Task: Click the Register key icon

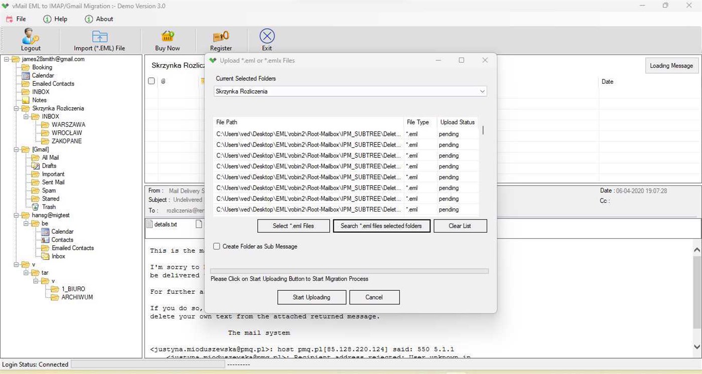Action: (x=221, y=36)
